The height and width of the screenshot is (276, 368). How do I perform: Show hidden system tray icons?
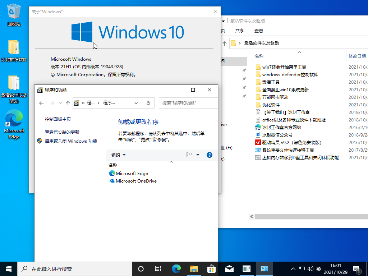(293, 269)
